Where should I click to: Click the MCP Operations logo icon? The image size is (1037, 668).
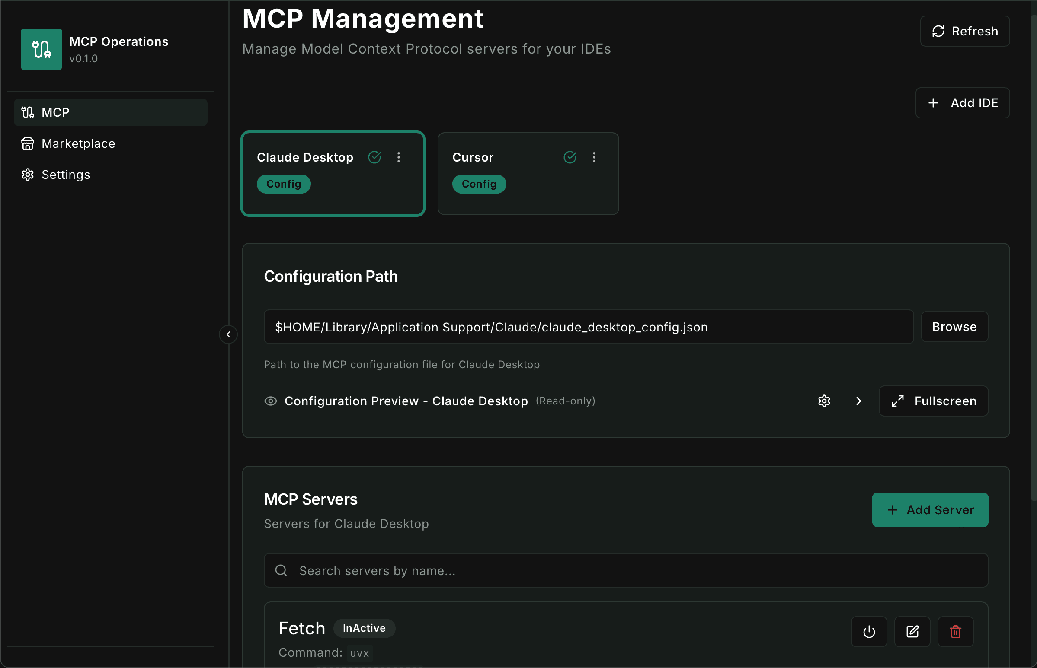42,49
